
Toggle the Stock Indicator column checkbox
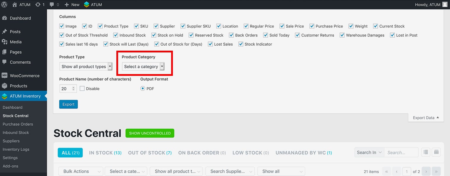coord(241,44)
